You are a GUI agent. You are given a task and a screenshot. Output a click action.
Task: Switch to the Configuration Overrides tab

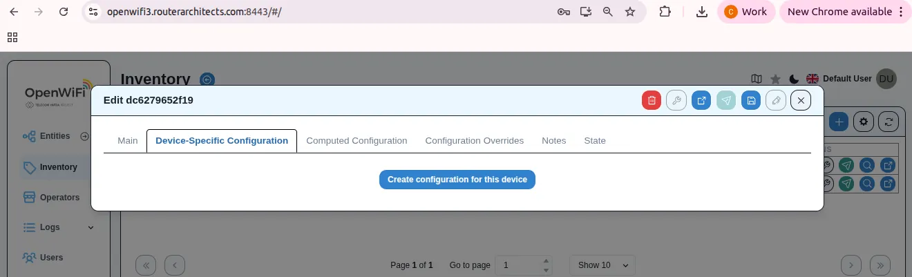(474, 140)
